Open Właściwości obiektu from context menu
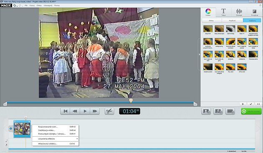263x153 pixels. coord(56,144)
